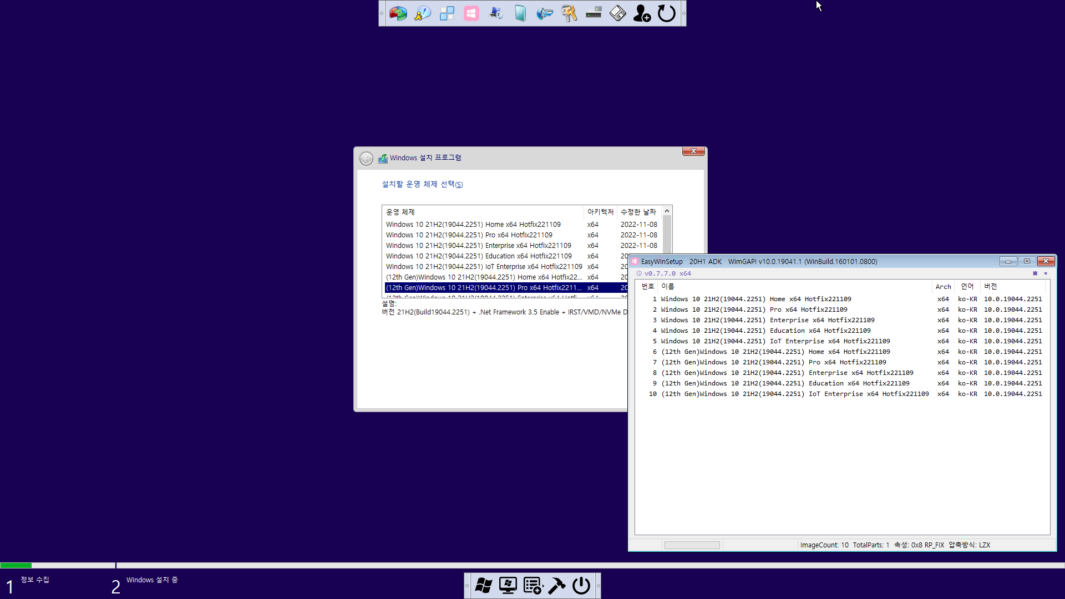Viewport: 1065px width, 599px height.
Task: Select (12th Gen) Home x64 in setup list
Action: point(506,277)
